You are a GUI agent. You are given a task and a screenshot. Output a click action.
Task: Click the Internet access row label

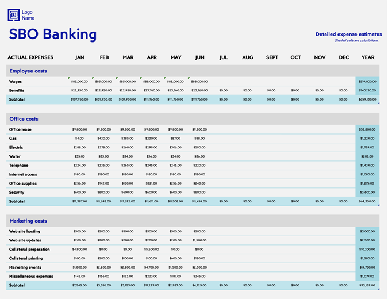(24, 174)
